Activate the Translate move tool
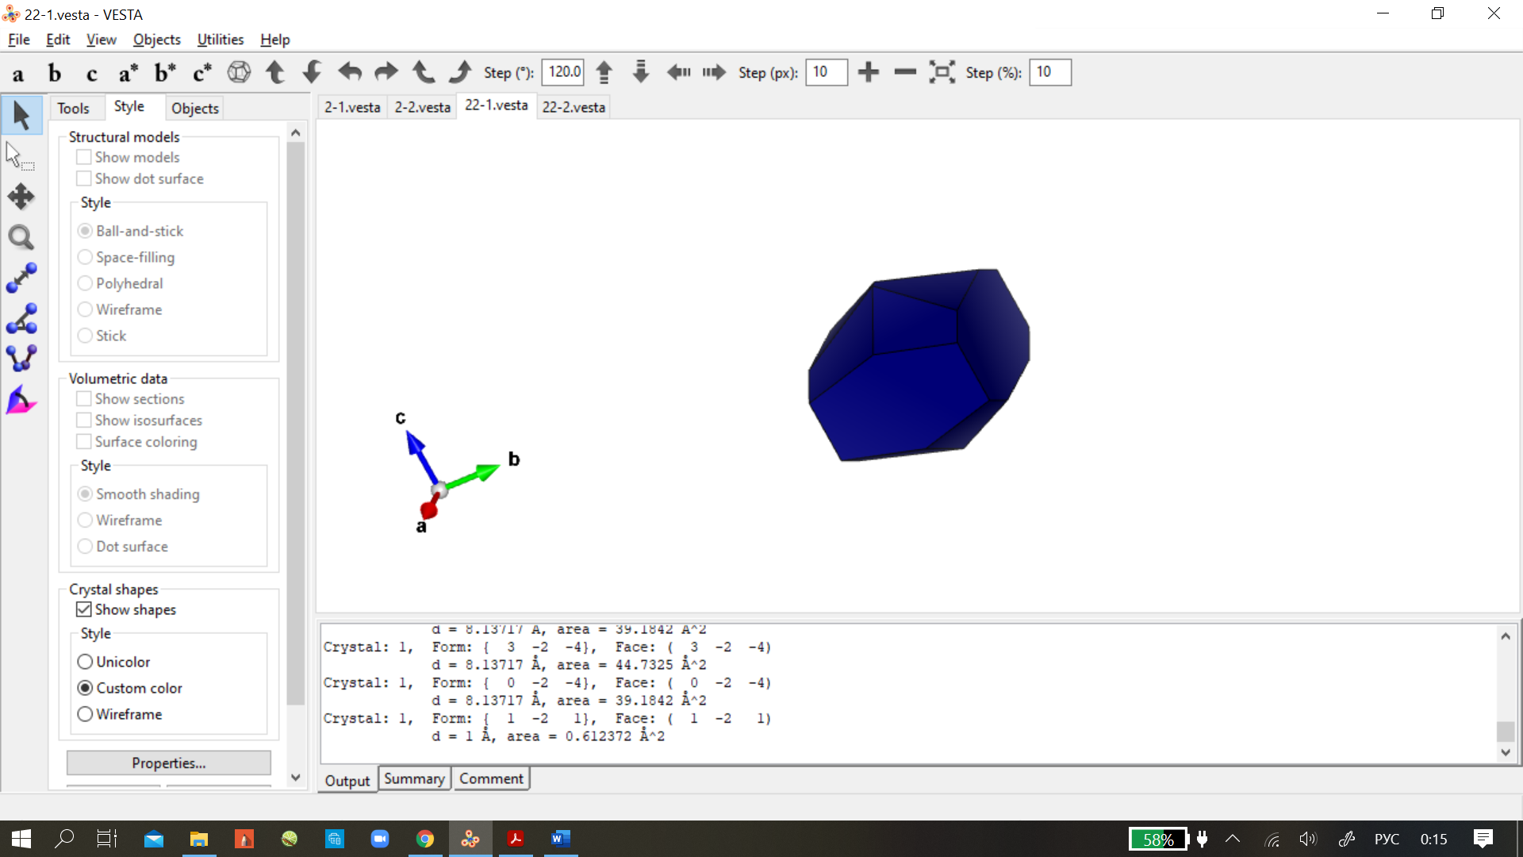This screenshot has height=857, width=1523. coord(21,197)
